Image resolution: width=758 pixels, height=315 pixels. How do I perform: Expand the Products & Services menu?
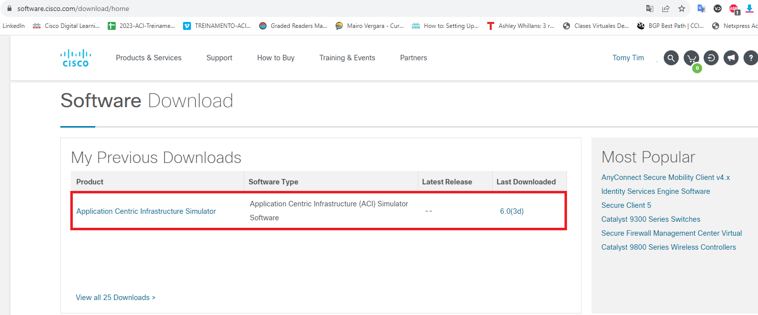pyautogui.click(x=148, y=57)
